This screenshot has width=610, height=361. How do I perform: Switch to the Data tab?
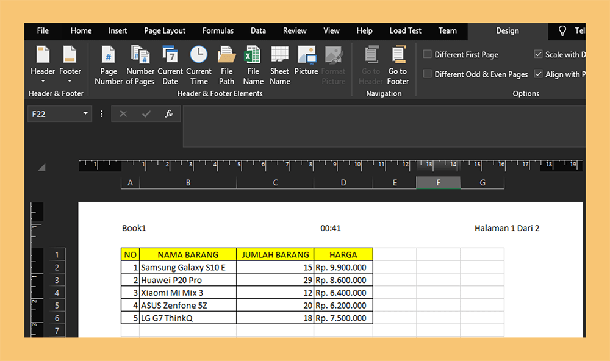point(258,30)
